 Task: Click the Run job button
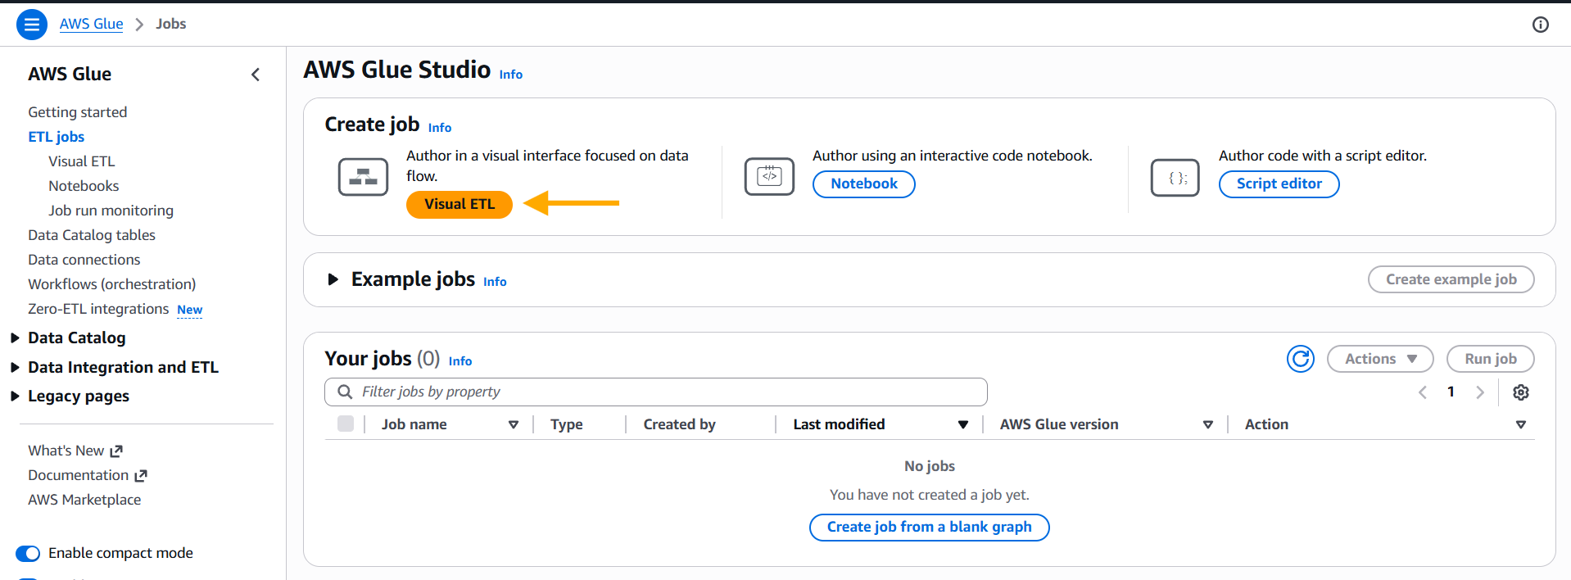coord(1490,359)
